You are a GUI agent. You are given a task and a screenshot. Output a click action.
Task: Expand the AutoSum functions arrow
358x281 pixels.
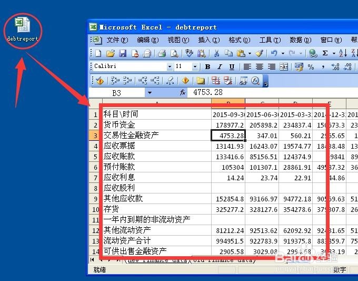click(334, 54)
